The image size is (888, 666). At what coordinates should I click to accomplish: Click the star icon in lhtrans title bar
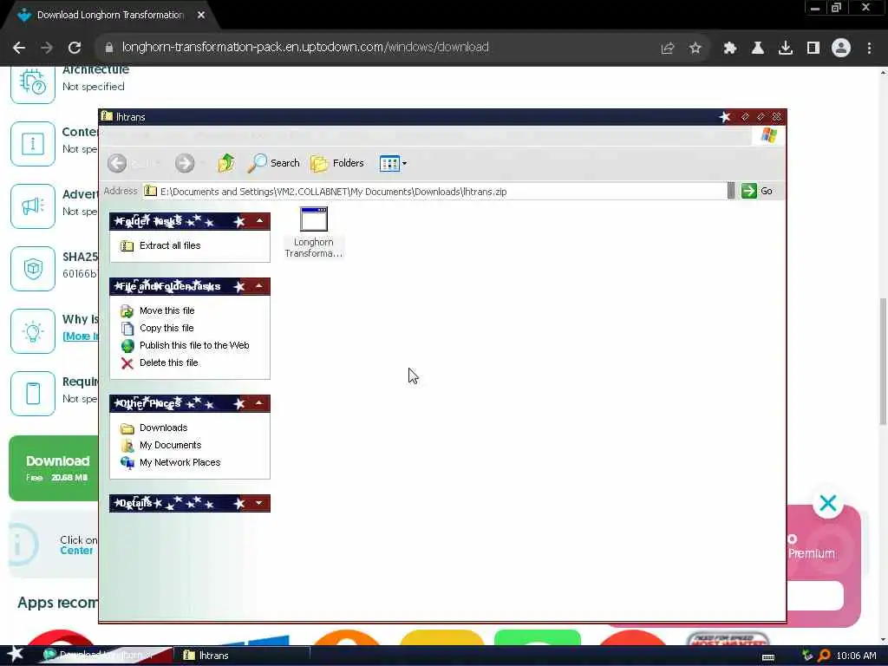pos(725,117)
